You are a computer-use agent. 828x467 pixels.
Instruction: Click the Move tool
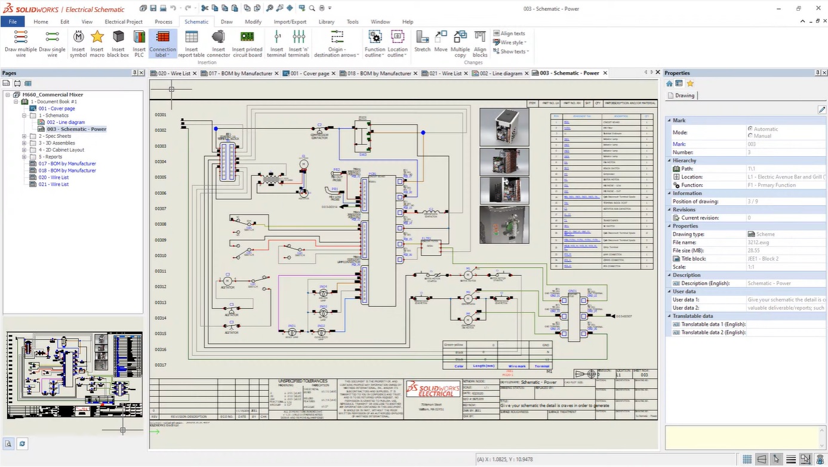[441, 42]
